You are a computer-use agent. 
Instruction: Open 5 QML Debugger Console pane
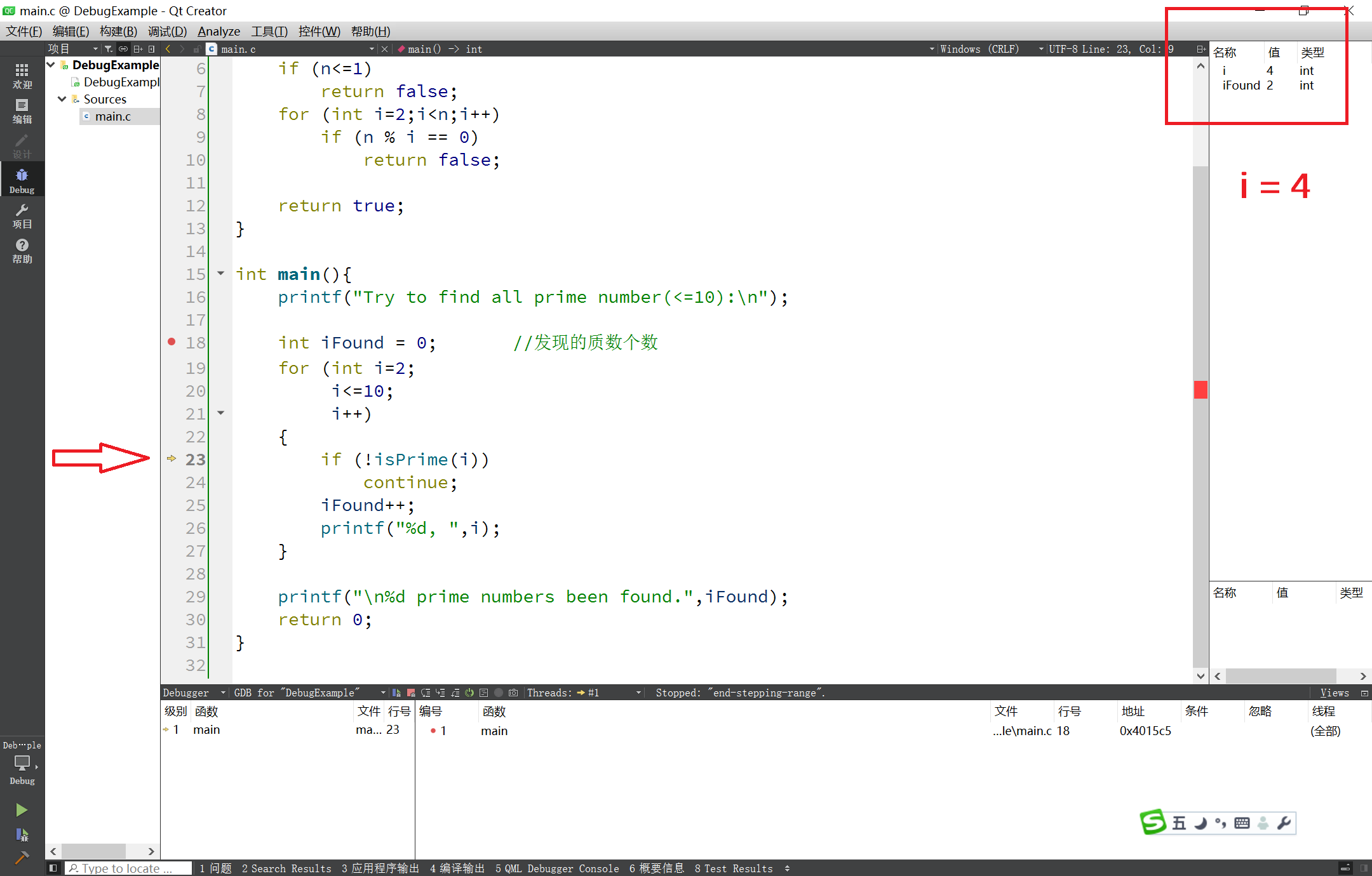pyautogui.click(x=557, y=868)
